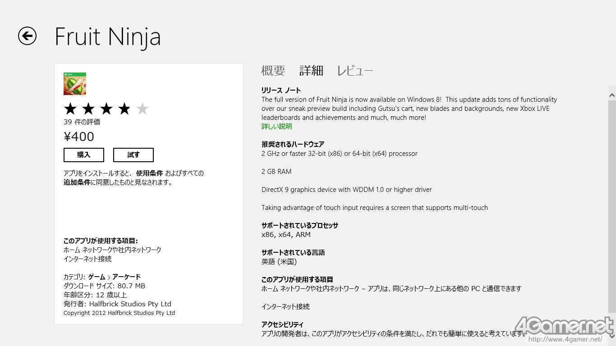Click the 39 件の評価 rating count
Viewport: 616px width, 346px height.
pyautogui.click(x=82, y=122)
